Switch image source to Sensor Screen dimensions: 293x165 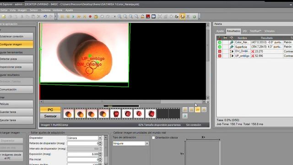50,116
